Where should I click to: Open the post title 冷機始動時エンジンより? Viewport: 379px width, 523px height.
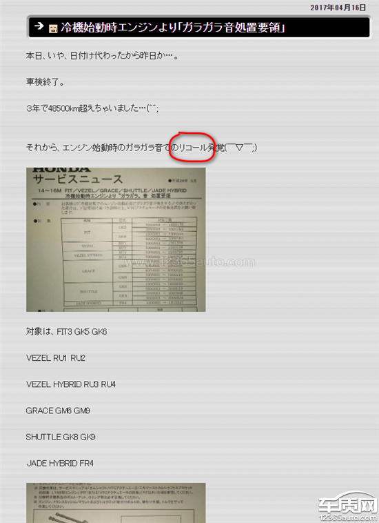click(173, 28)
